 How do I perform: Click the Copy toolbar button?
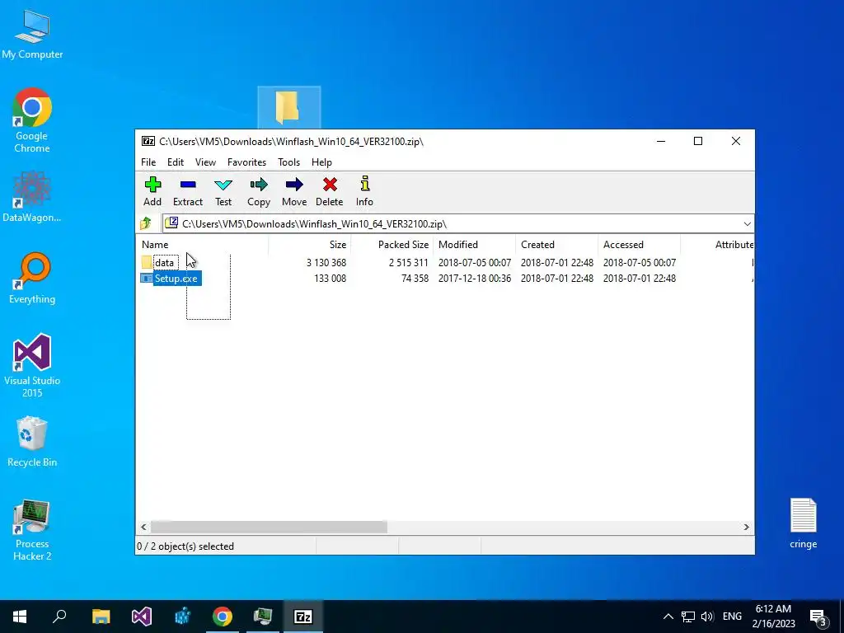(x=258, y=191)
